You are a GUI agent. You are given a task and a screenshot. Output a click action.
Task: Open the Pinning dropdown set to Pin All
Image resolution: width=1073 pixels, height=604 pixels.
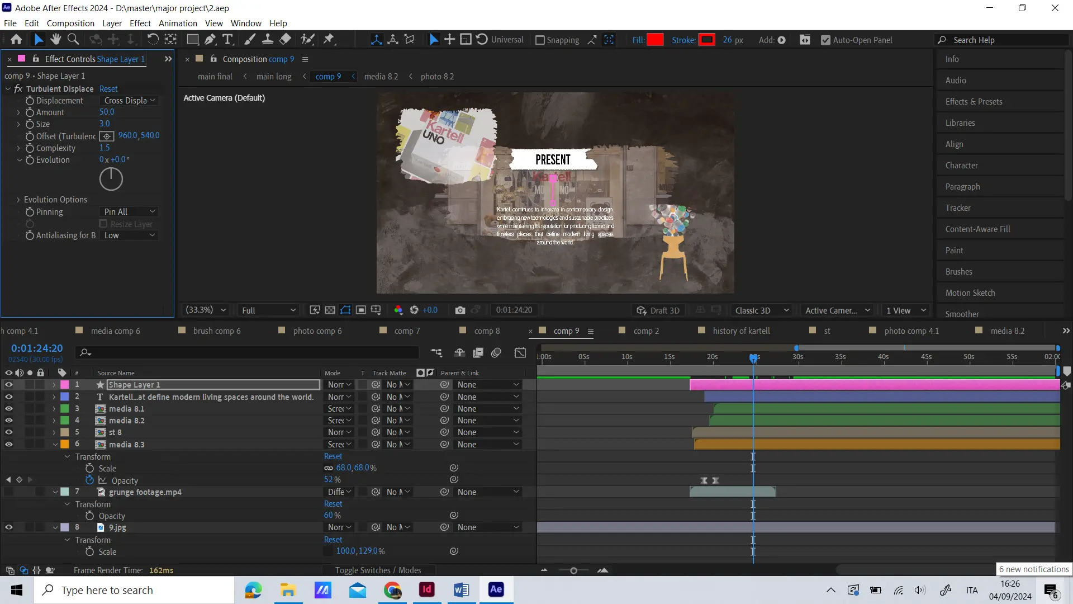pos(129,212)
